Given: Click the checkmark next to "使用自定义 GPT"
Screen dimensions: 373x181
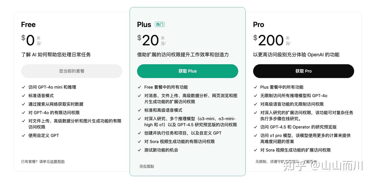Looking at the screenshot, I should pos(24,135).
